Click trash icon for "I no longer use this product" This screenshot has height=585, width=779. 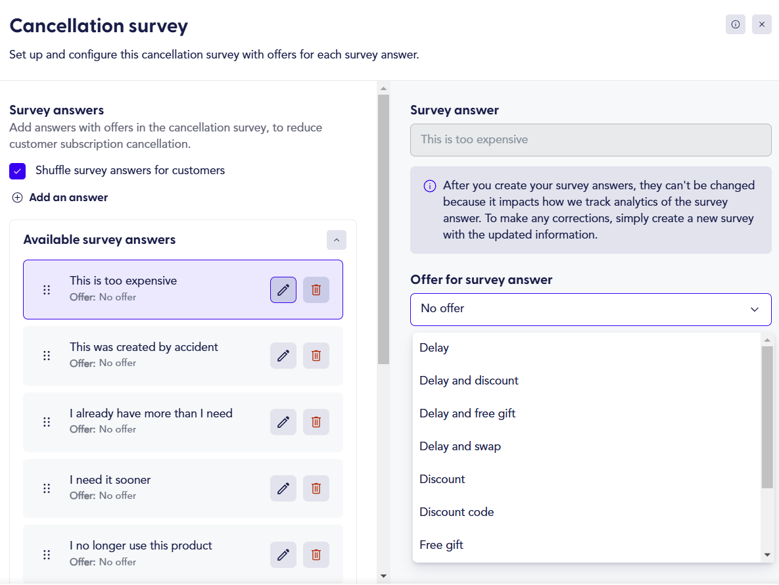point(316,555)
